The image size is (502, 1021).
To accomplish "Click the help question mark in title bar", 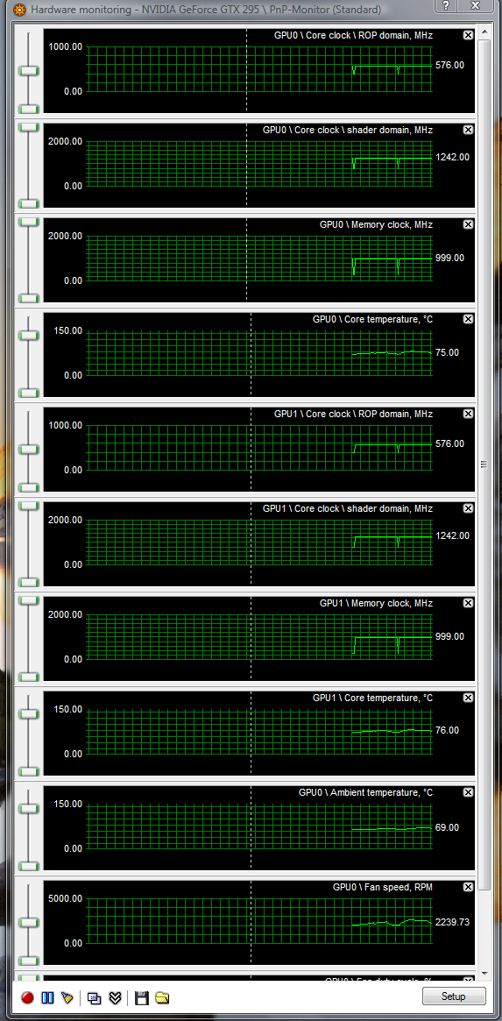I will [444, 8].
